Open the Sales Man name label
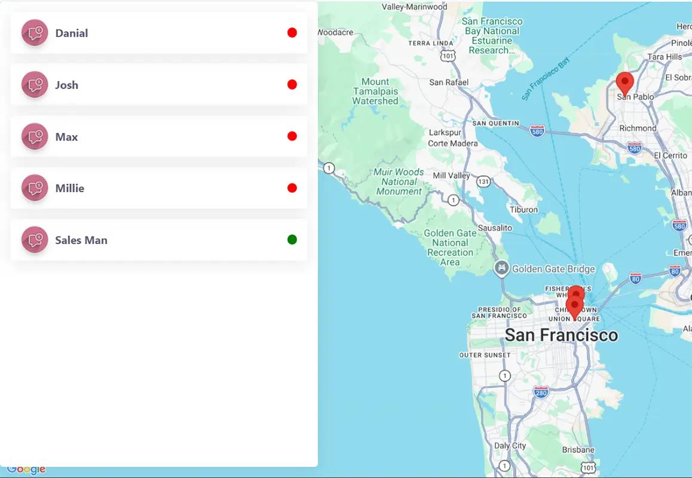This screenshot has width=692, height=478. coord(81,240)
